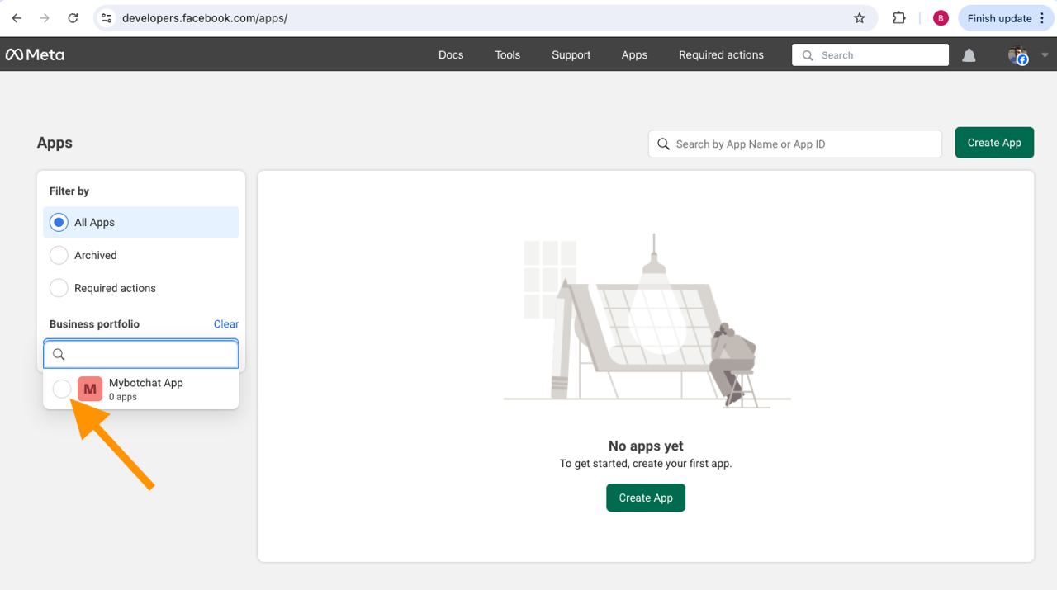The width and height of the screenshot is (1057, 590).
Task: Open the Docs menu
Action: point(451,55)
